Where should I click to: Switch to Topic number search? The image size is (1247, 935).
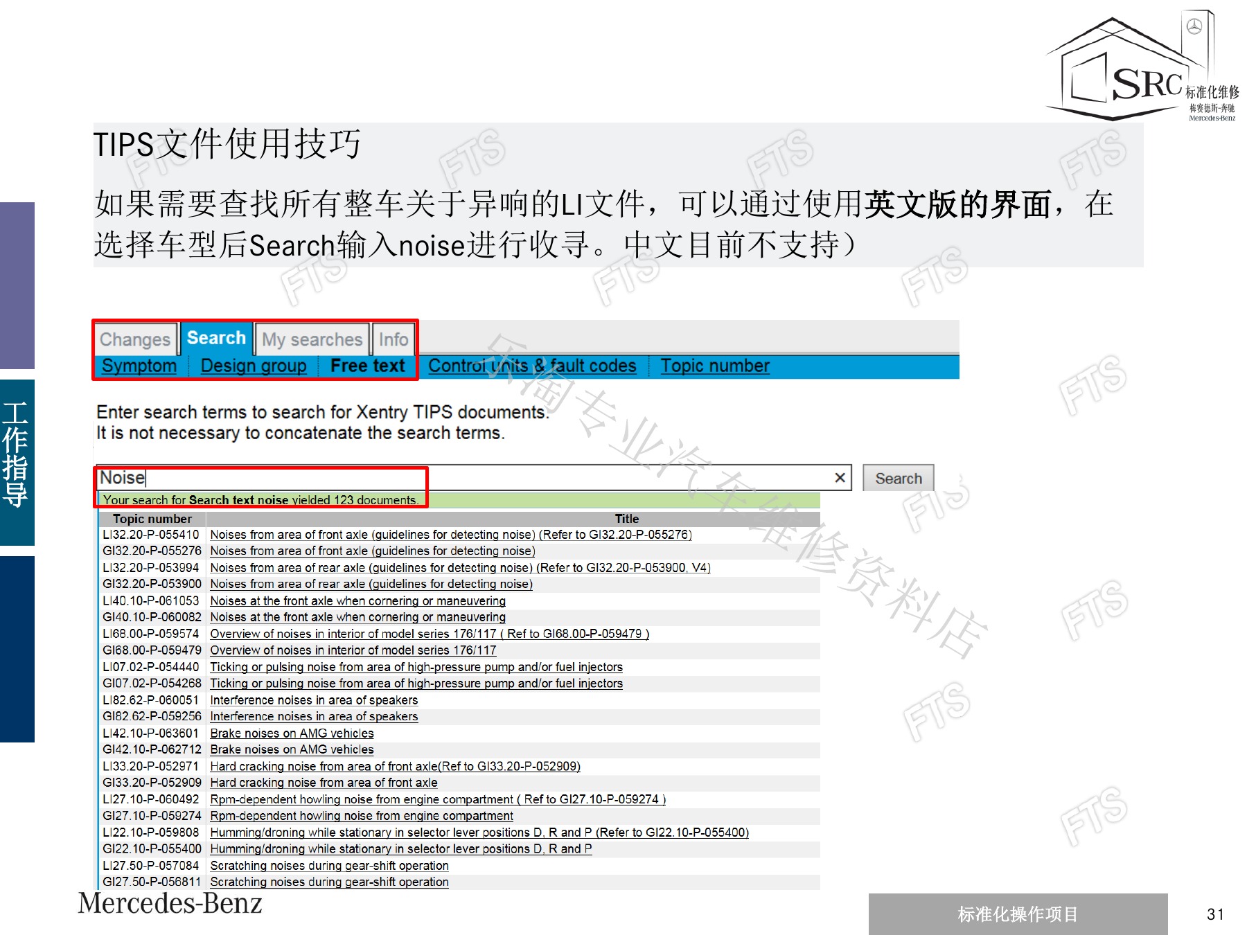(x=715, y=366)
